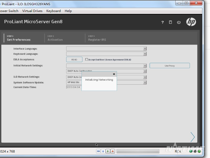This screenshot has height=158, width=210.
Task: Click the first green status indicator
Action: (191, 151)
